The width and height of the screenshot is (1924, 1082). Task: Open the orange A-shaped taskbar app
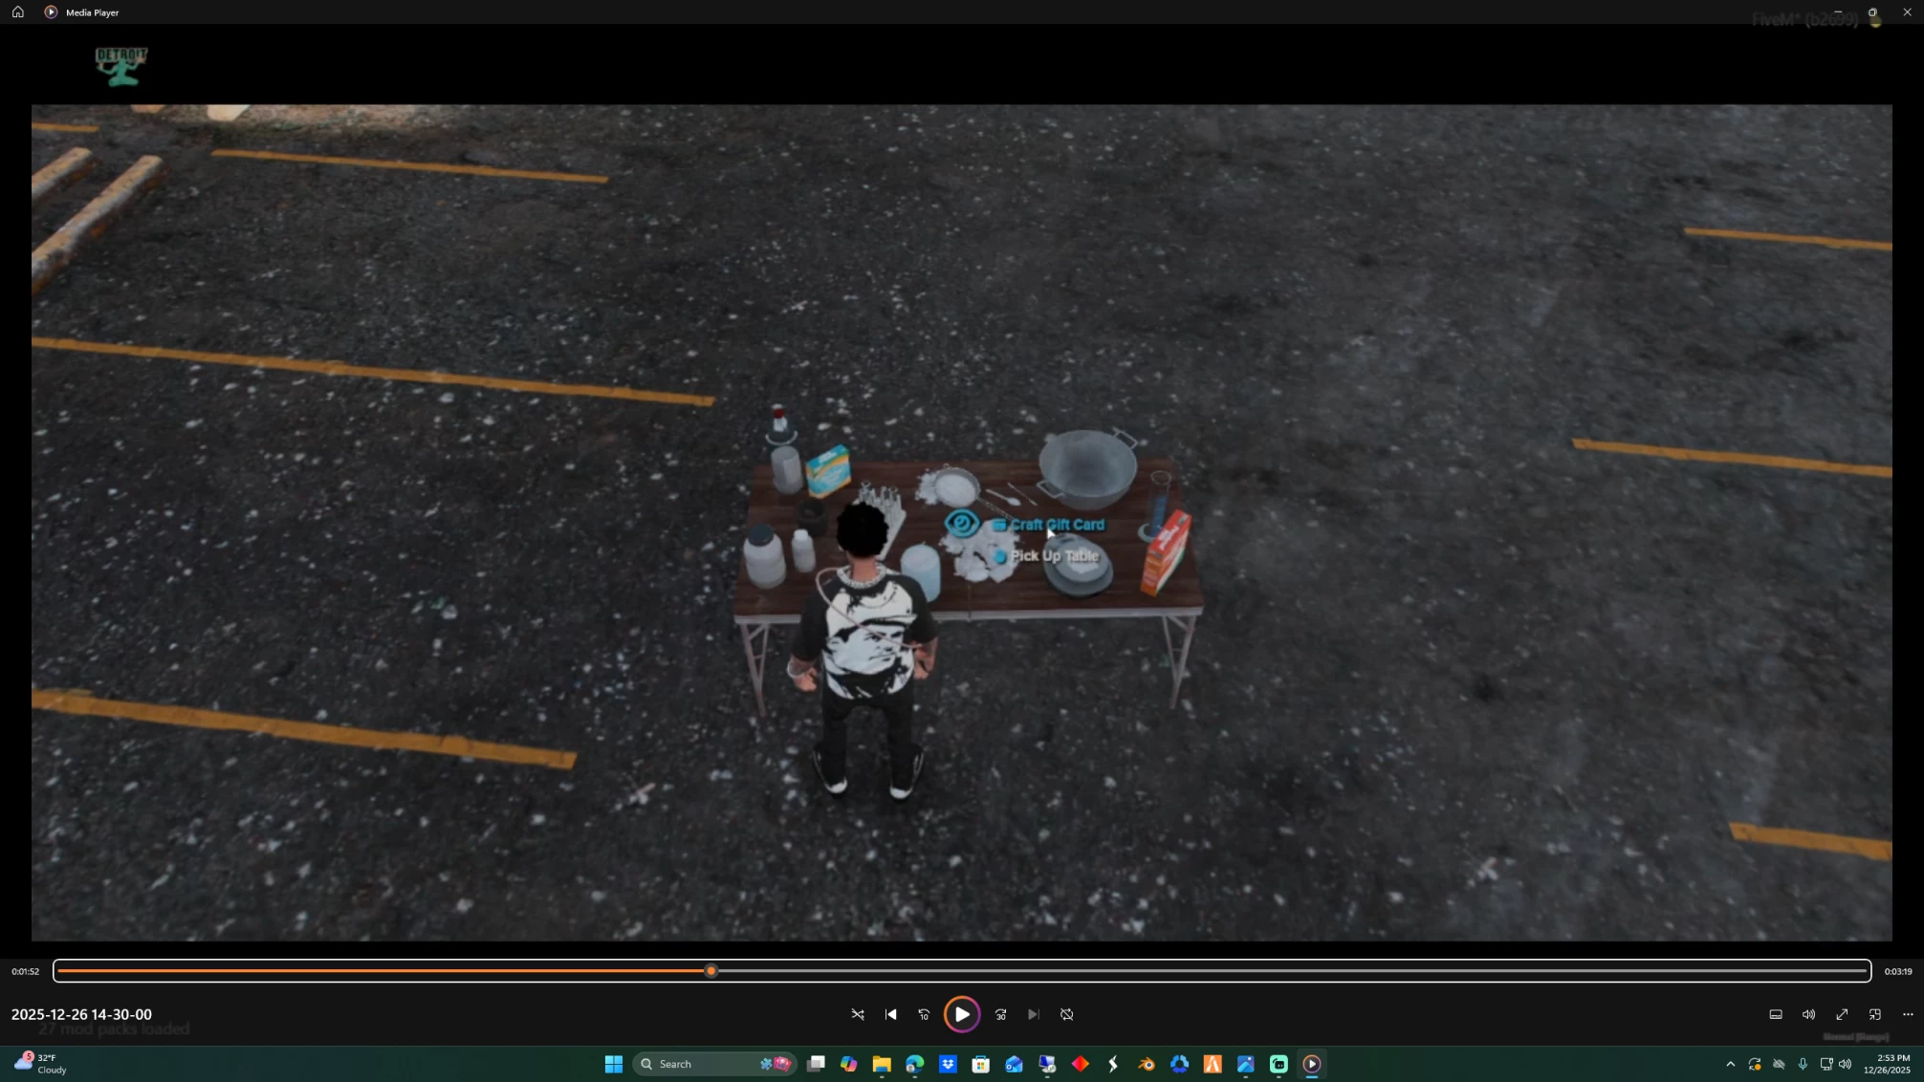click(x=1213, y=1064)
